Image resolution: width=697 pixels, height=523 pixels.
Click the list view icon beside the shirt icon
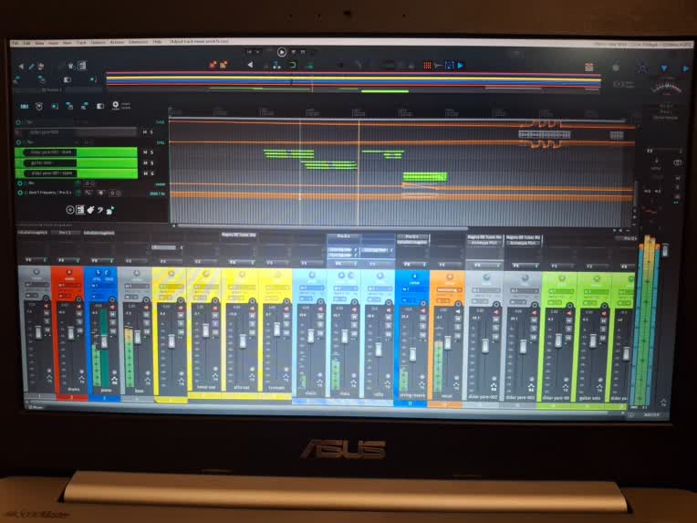click(82, 66)
